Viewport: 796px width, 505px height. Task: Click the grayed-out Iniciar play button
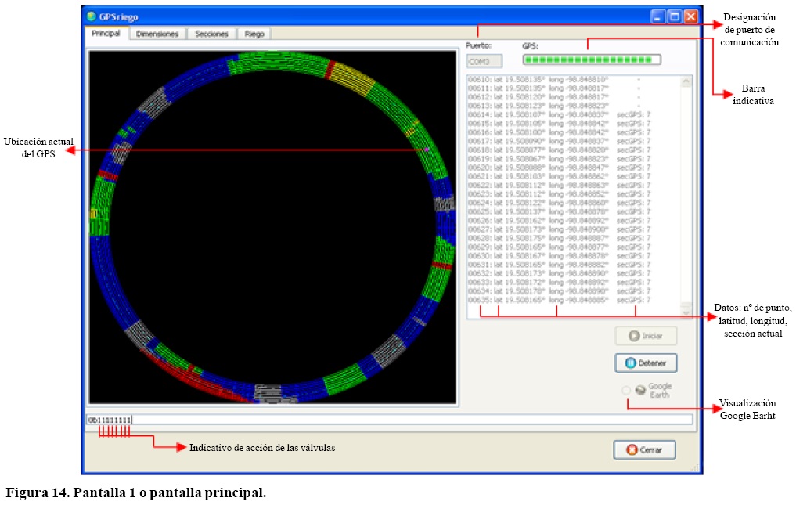[645, 336]
